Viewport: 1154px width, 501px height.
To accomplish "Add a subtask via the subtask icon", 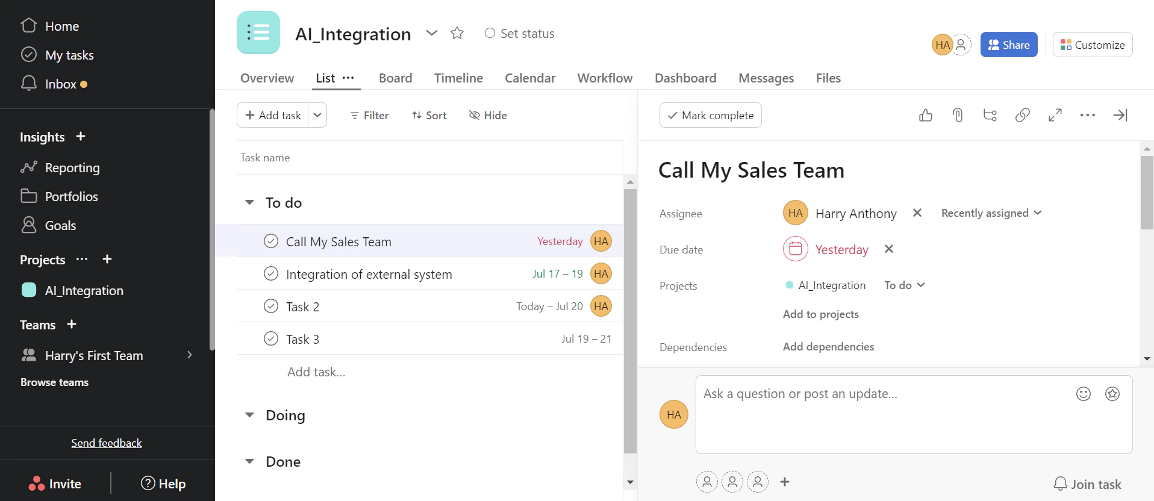I will 990,115.
